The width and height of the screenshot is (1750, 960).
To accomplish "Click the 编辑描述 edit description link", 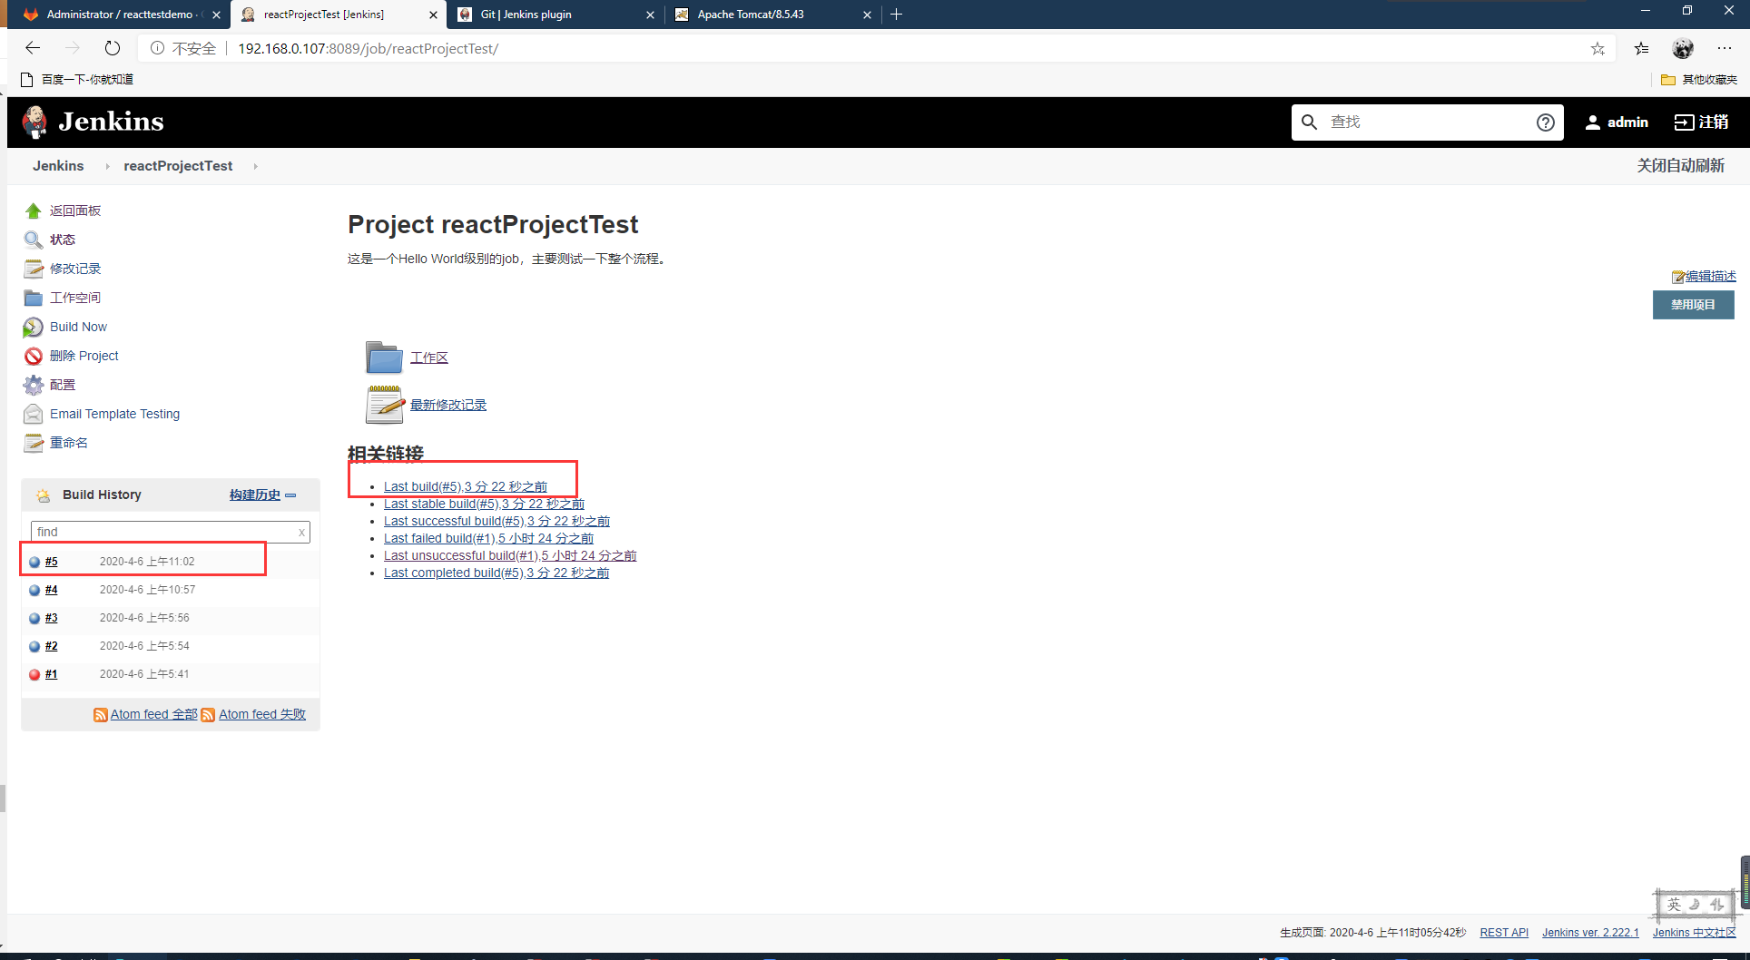I will pos(1710,277).
